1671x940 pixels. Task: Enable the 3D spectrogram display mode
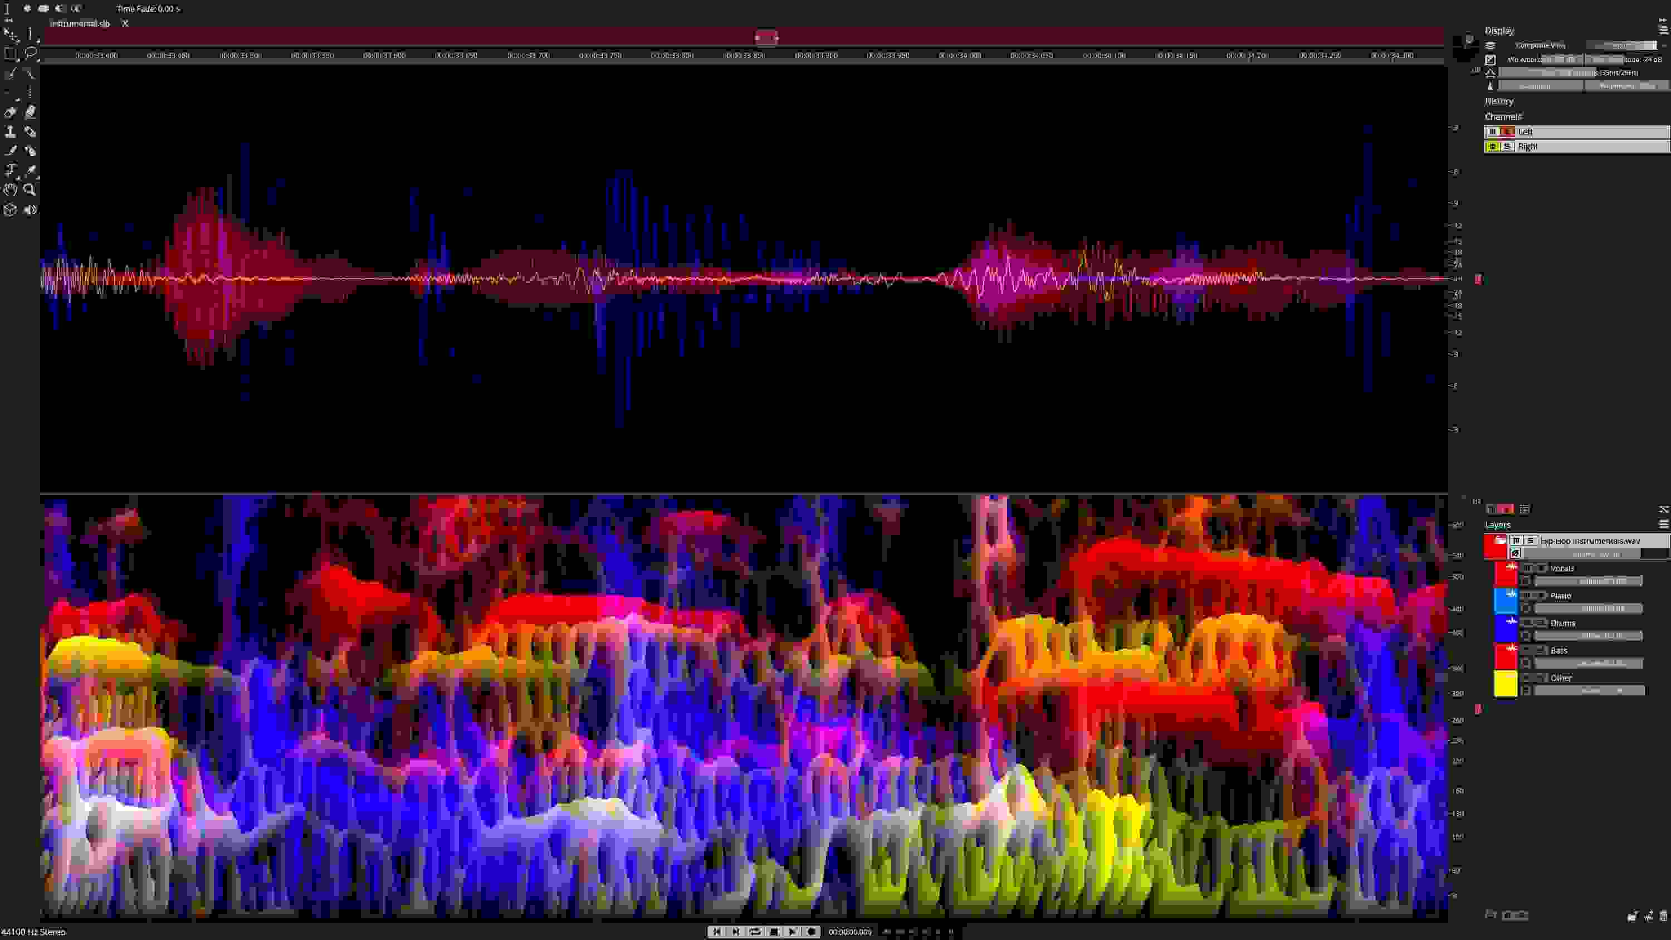pyautogui.click(x=11, y=209)
